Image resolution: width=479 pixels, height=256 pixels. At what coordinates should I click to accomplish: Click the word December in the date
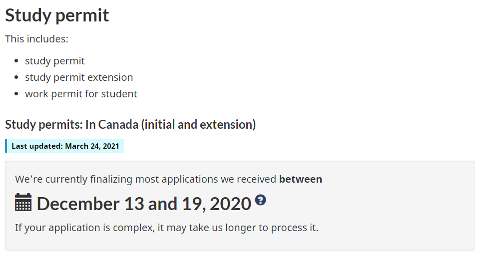[x=78, y=204]
